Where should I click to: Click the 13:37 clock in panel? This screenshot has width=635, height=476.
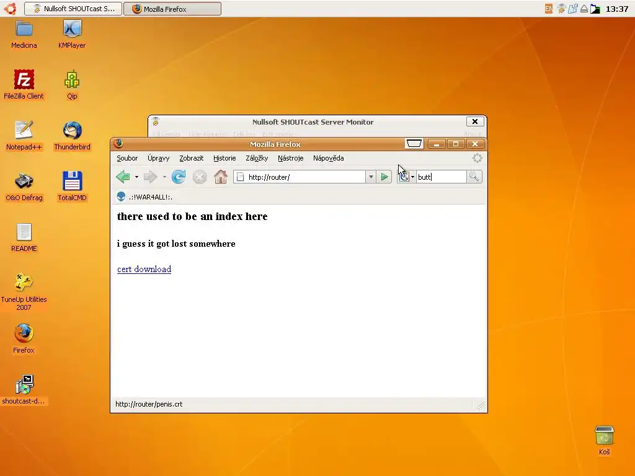click(x=617, y=9)
